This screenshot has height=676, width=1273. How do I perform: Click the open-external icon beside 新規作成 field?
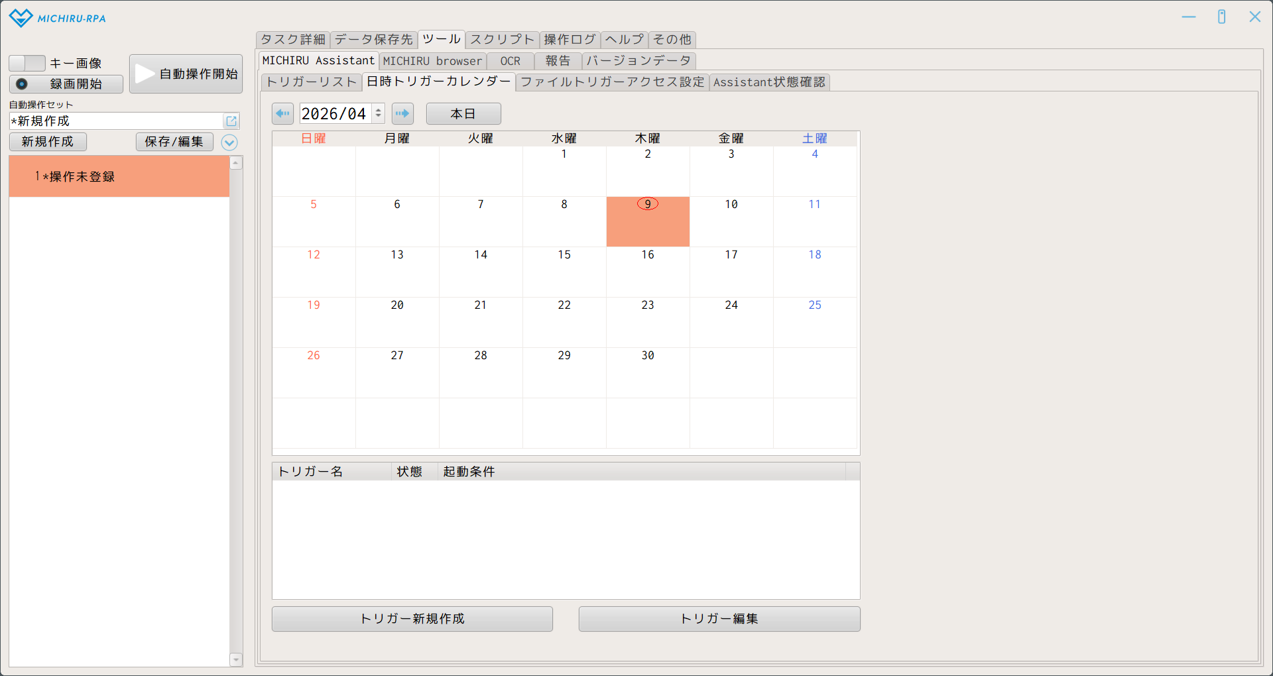(231, 121)
